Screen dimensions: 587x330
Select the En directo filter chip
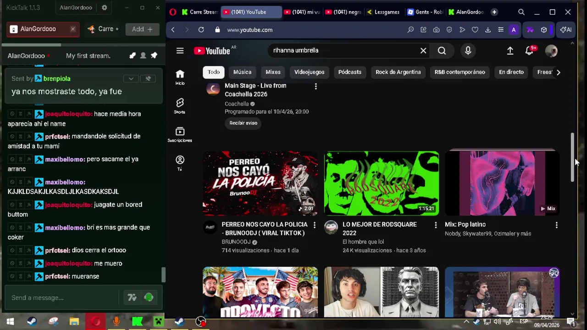511,72
